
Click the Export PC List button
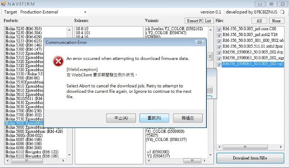point(199,21)
